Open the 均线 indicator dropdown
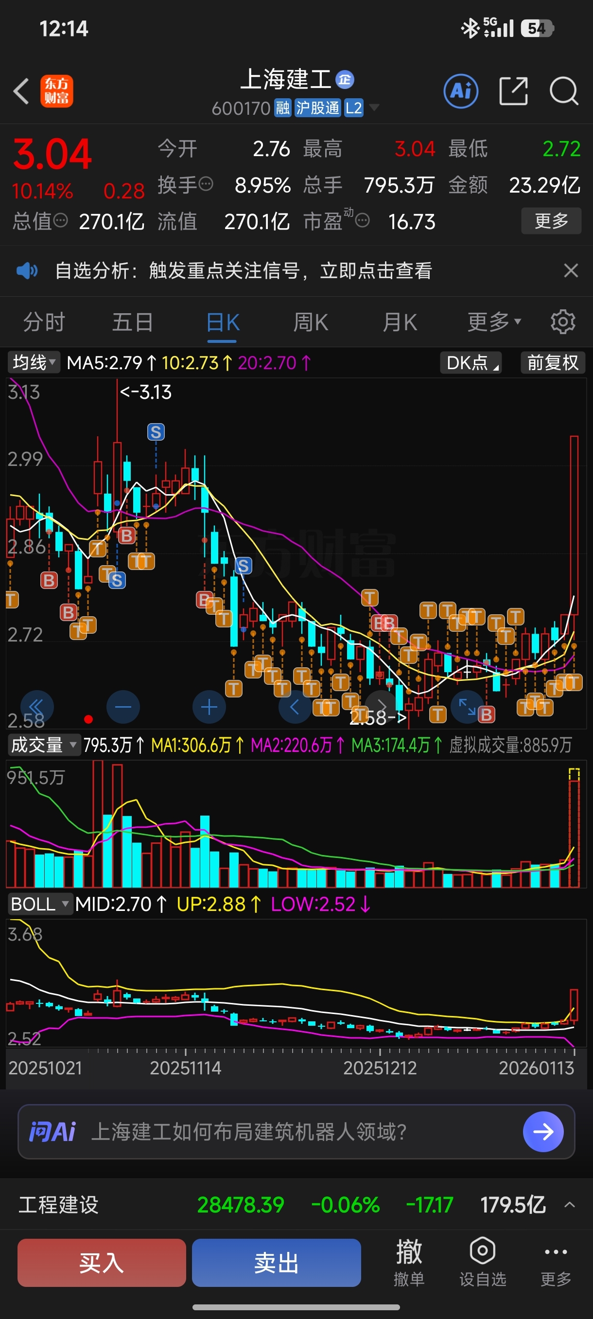593x1319 pixels. point(34,362)
